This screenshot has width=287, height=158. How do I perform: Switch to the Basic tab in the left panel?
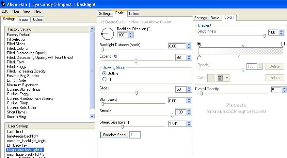point(24,20)
